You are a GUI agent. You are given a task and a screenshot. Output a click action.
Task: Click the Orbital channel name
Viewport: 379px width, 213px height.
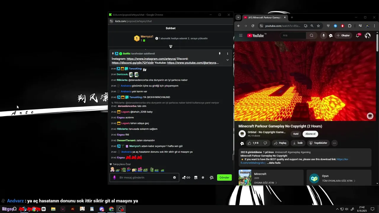click(266, 132)
